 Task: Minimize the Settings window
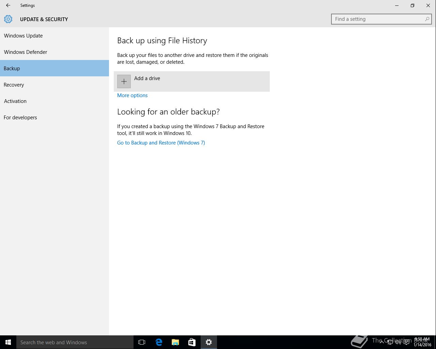tap(397, 5)
